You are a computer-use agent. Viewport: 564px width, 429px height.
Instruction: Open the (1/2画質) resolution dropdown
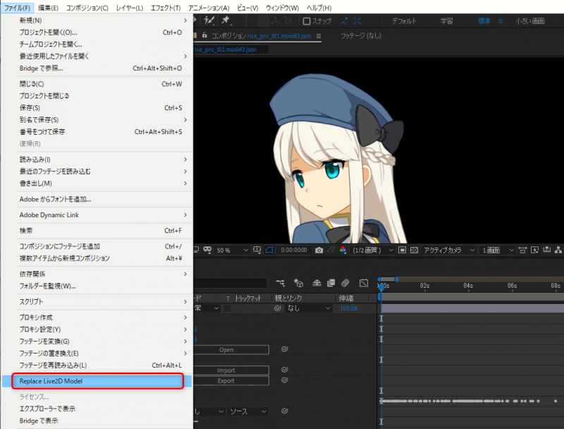[371, 250]
